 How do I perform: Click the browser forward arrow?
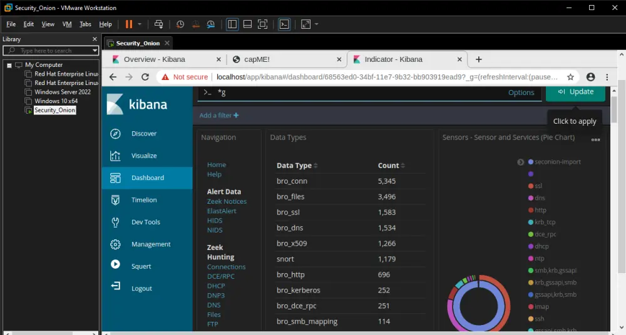[x=129, y=77]
